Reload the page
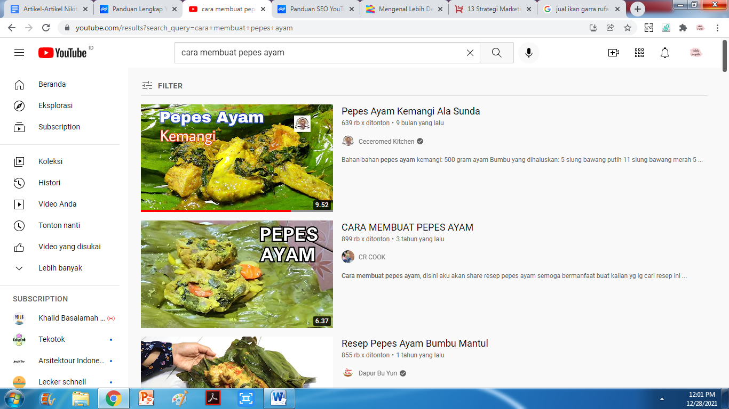The width and height of the screenshot is (729, 409). 46,28
